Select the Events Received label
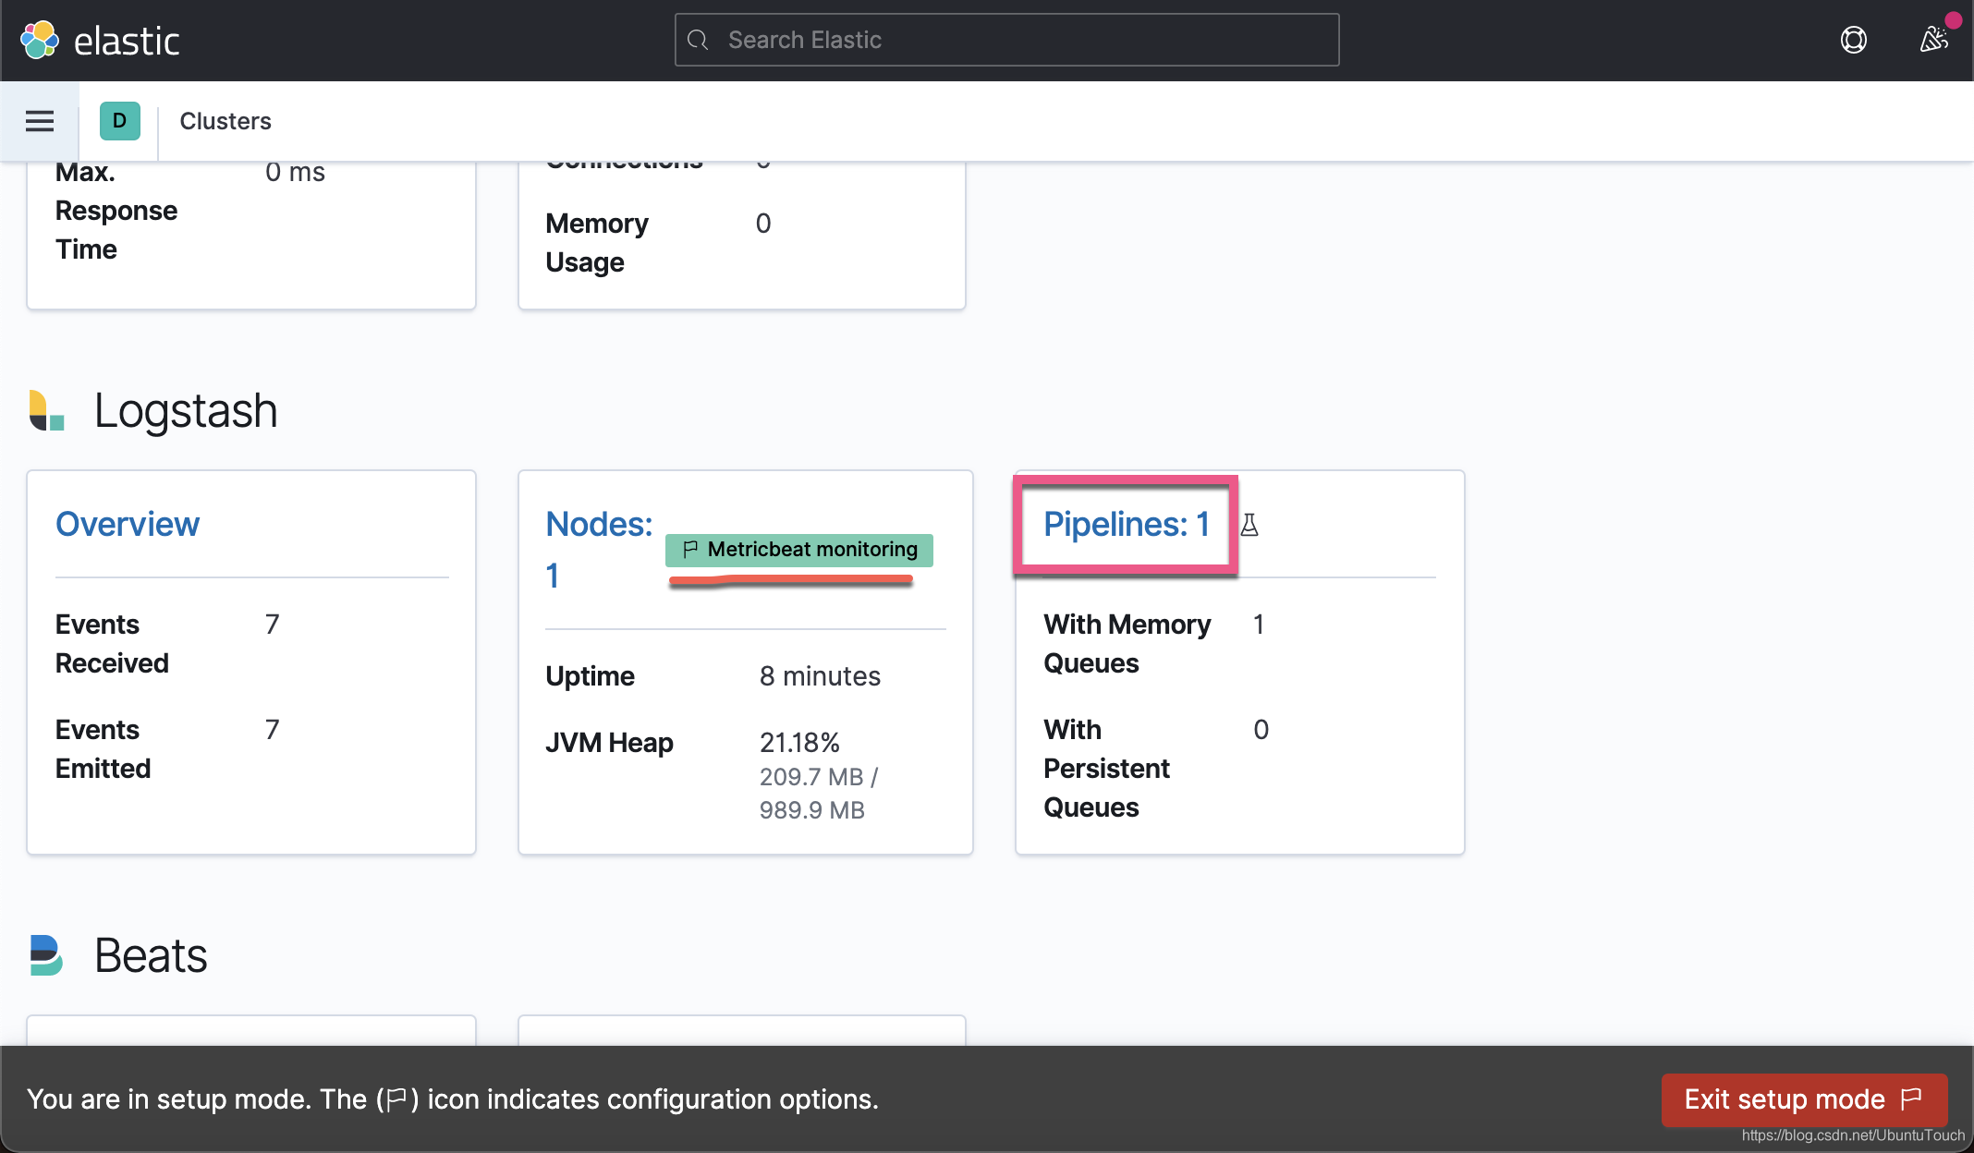The height and width of the screenshot is (1153, 1974). point(112,644)
